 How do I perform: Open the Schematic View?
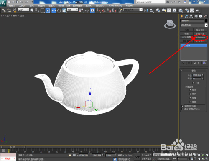(174, 10)
